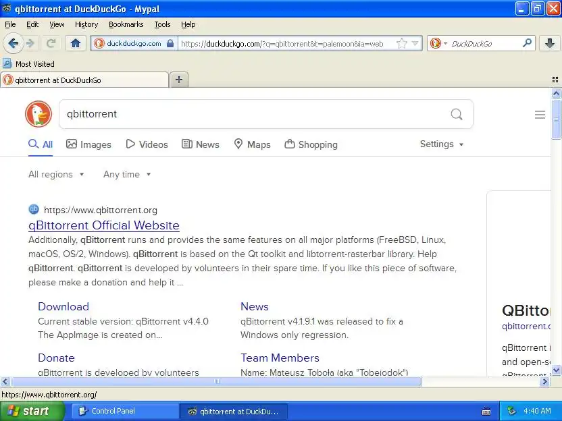Open the Help menu
The height and width of the screenshot is (421, 562).
(x=188, y=24)
